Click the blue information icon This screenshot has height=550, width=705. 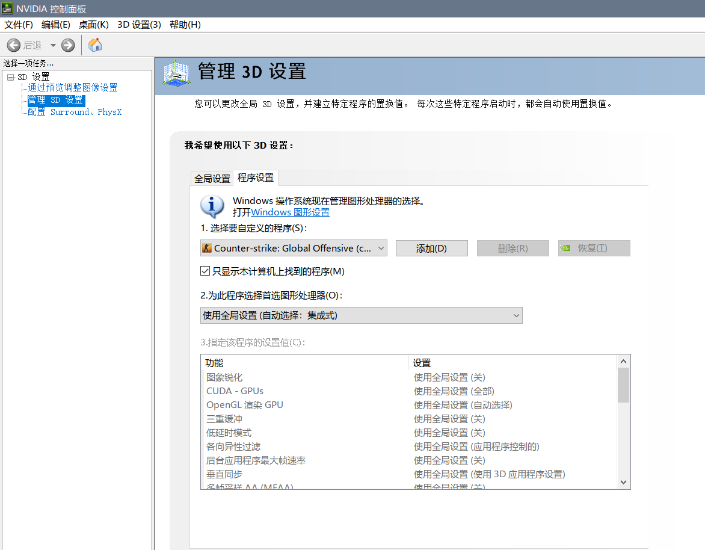(212, 206)
